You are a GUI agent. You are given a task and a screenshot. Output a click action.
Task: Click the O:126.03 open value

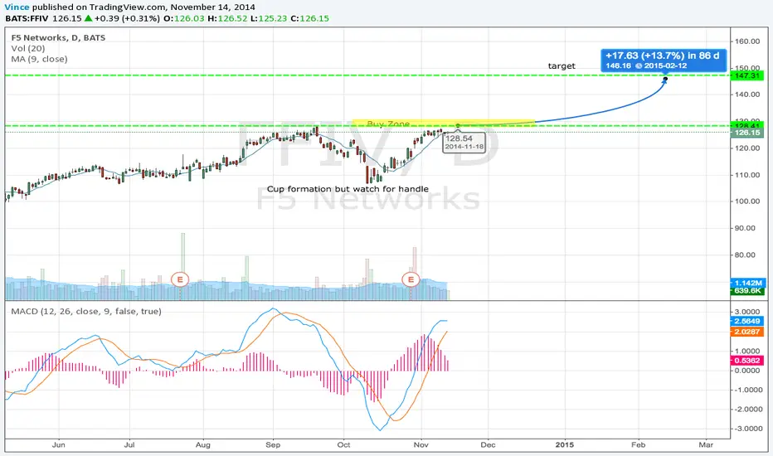[184, 19]
